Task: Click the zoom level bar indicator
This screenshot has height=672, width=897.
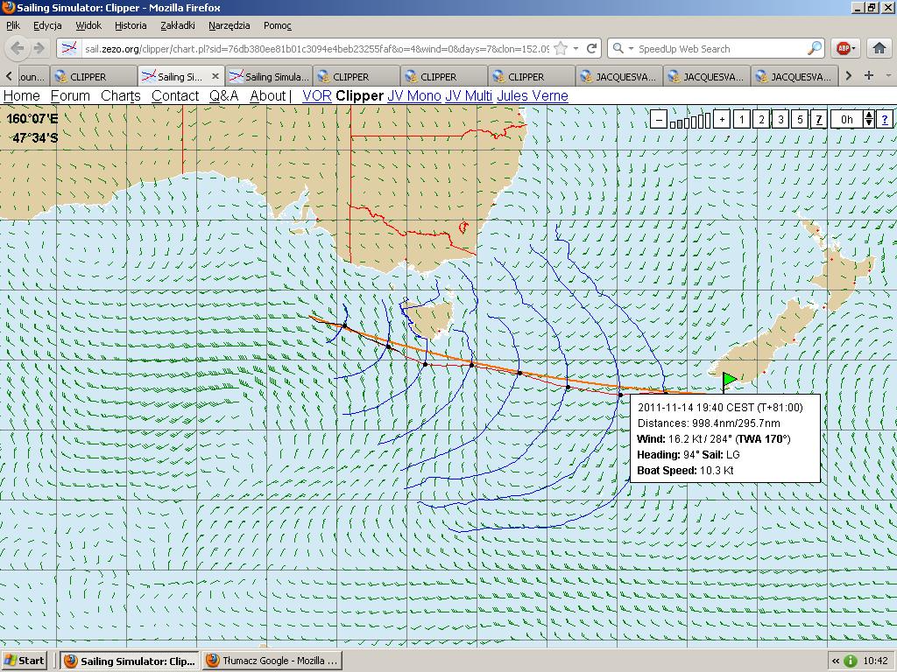Action: click(690, 121)
